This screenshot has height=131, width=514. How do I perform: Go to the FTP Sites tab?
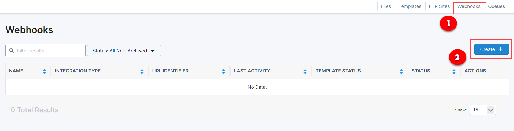(439, 6)
